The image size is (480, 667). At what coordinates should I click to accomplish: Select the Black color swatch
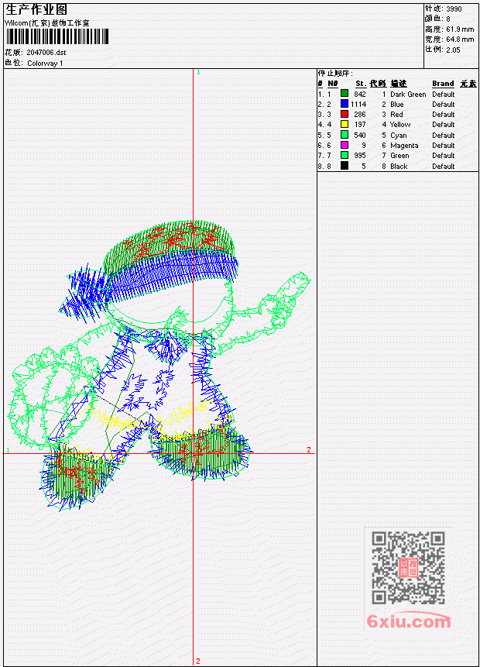point(345,166)
